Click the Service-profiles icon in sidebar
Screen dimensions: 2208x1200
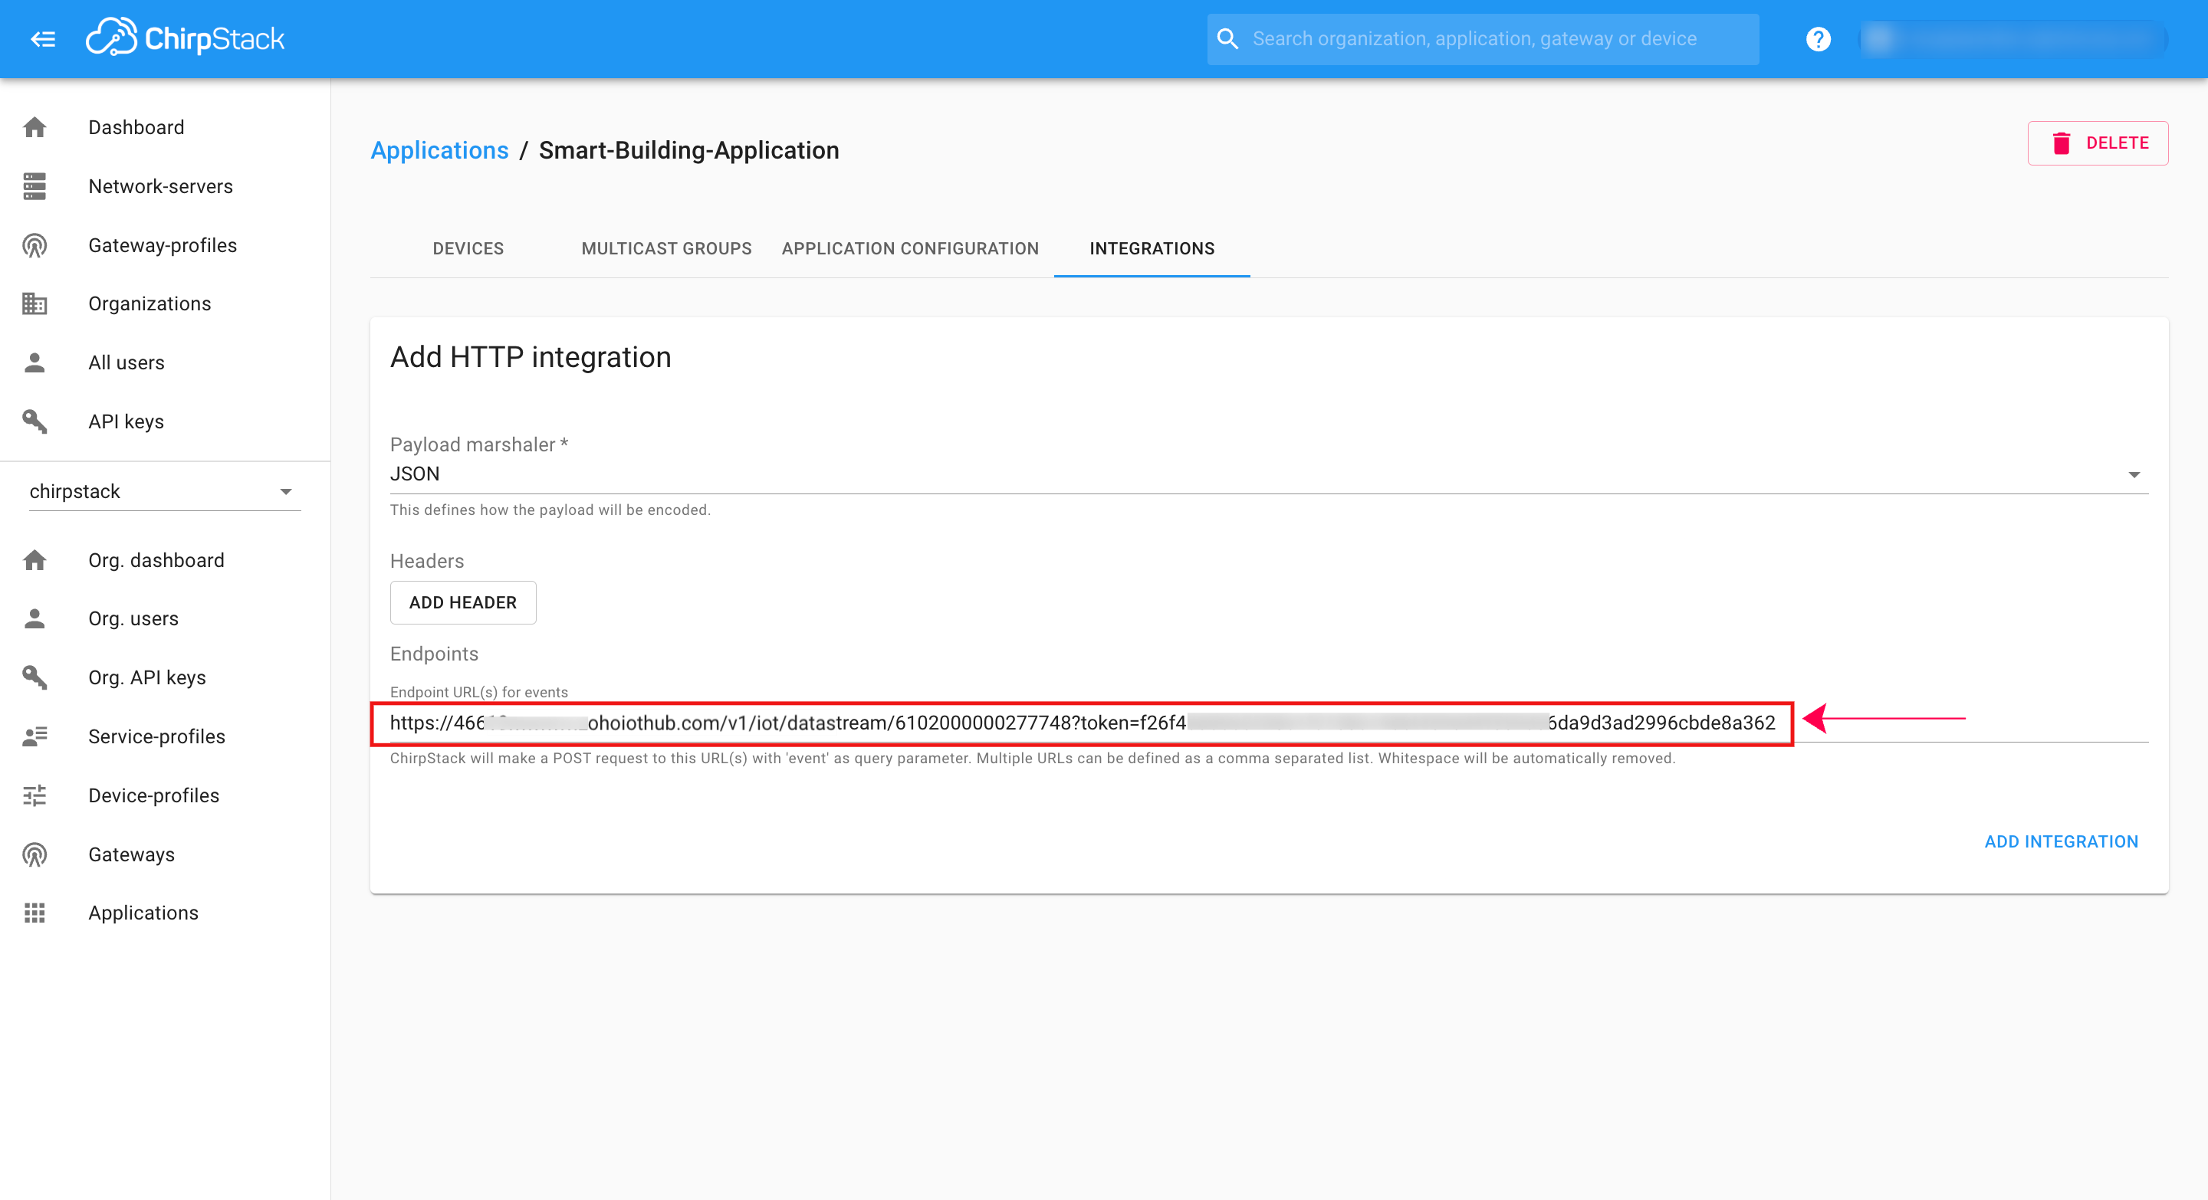coord(34,736)
